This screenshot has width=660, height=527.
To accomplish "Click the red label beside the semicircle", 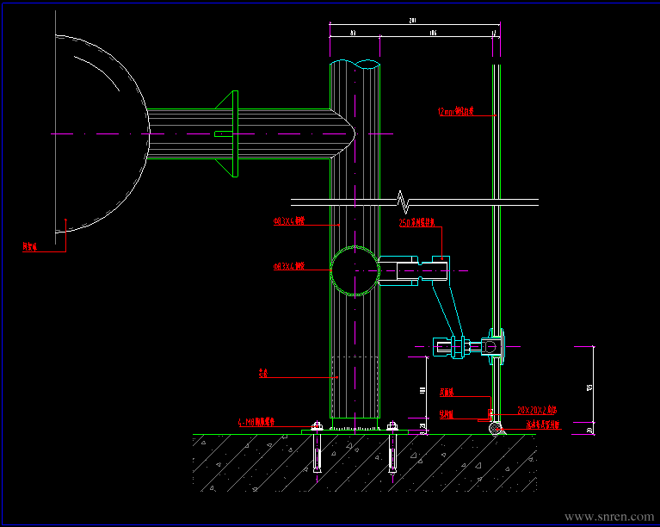I will 30,247.
